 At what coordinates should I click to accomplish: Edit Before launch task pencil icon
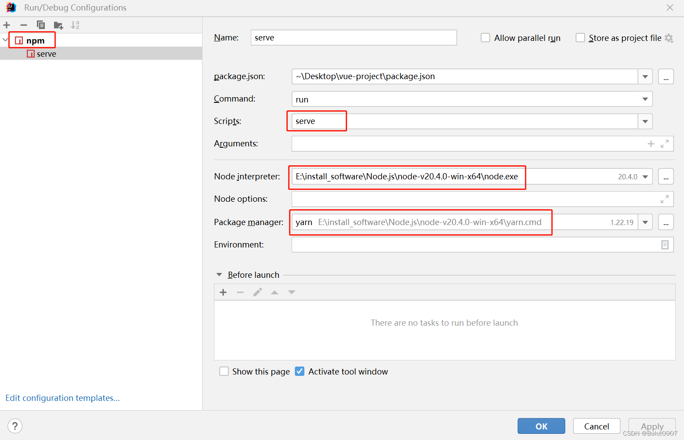tap(257, 292)
